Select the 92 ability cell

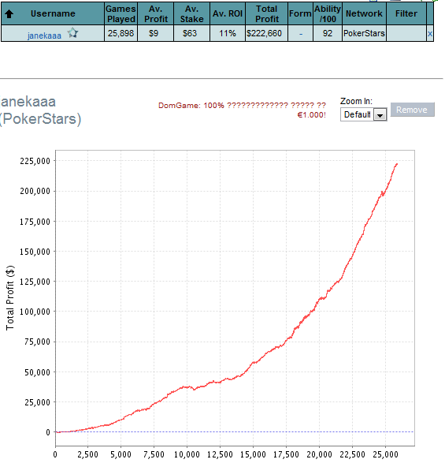point(328,33)
